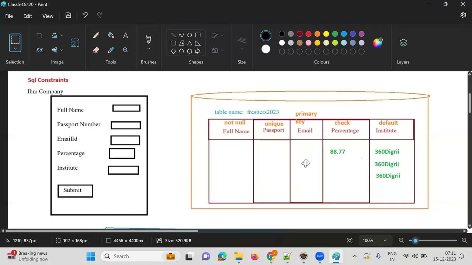Pick the Oval shape

coord(190,35)
